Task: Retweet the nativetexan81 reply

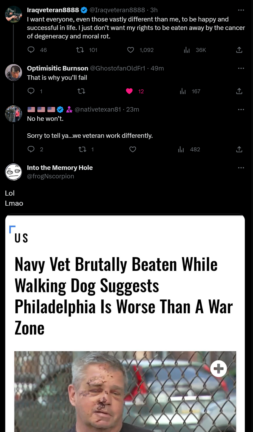Action: pos(82,149)
